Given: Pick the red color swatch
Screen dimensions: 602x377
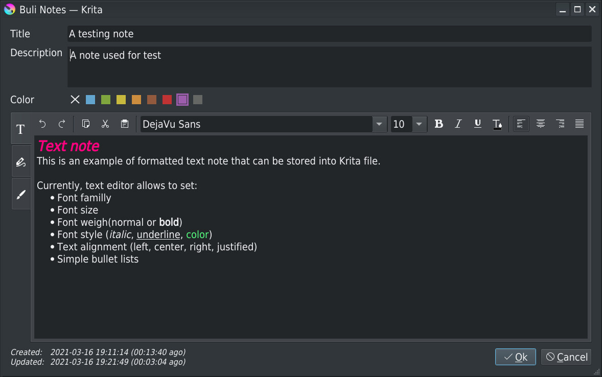Looking at the screenshot, I should pos(167,100).
